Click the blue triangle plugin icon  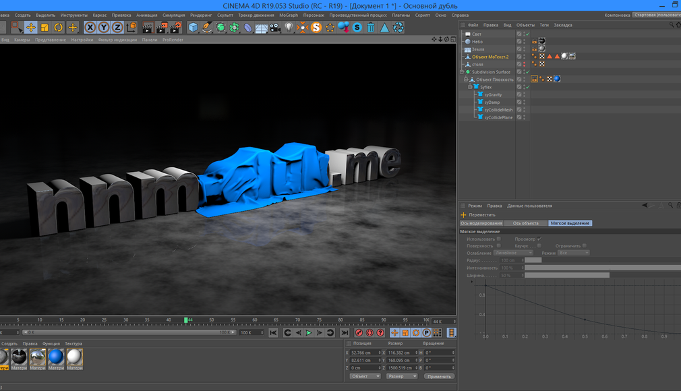point(385,28)
